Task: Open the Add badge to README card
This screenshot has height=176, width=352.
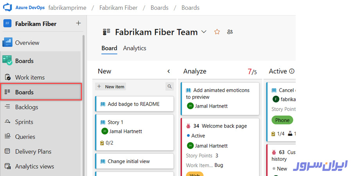Action: 134,104
